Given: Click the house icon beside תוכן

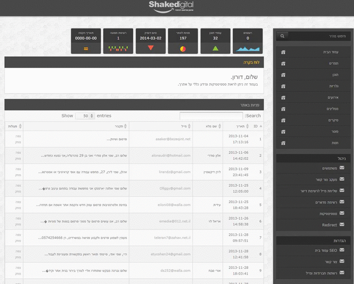Looking at the screenshot, I should click(283, 75).
